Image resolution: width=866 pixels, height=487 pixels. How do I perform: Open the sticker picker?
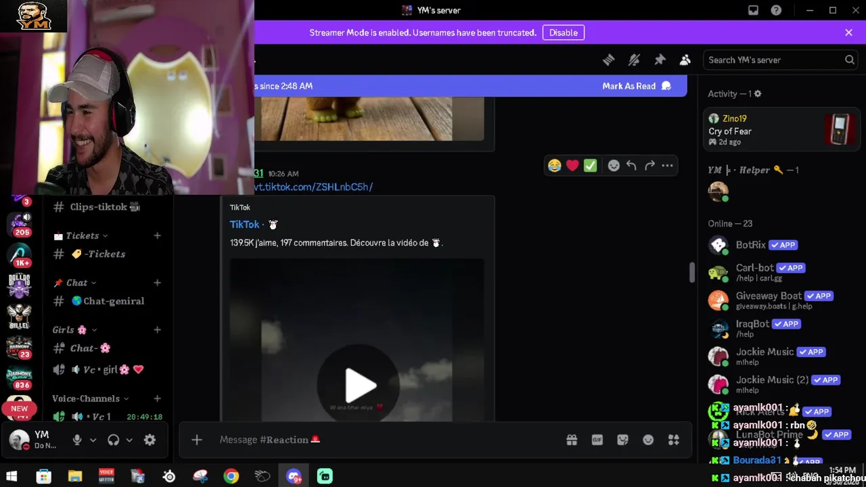(x=622, y=440)
